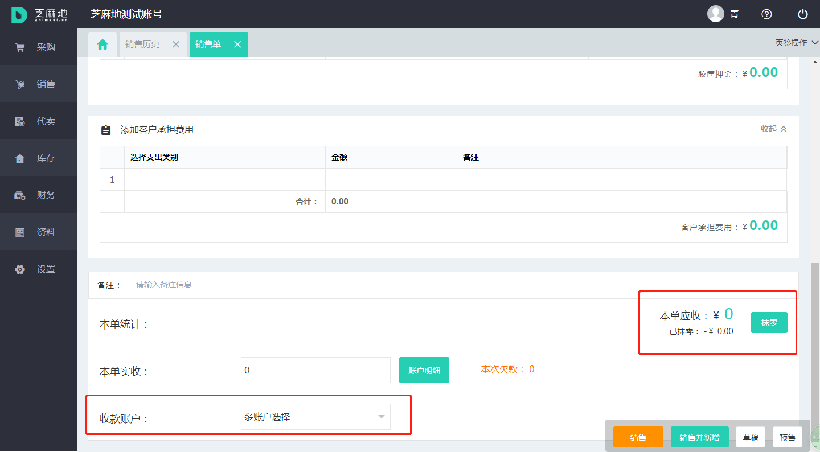Click 胶筐押金 total text
Screen dimensions: 820x452
coord(738,73)
